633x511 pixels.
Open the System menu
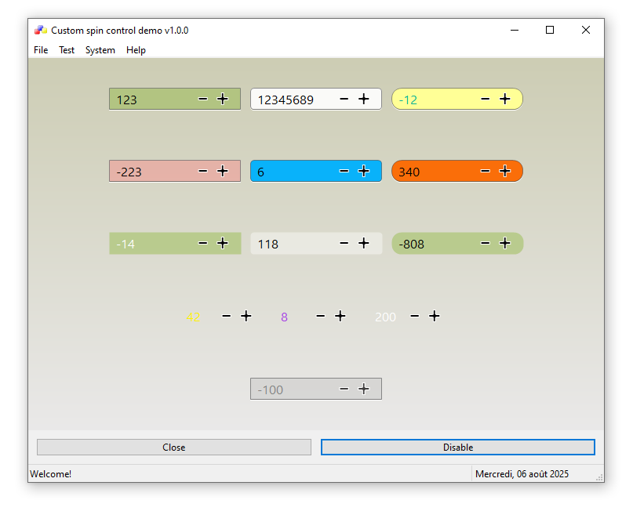tap(100, 50)
